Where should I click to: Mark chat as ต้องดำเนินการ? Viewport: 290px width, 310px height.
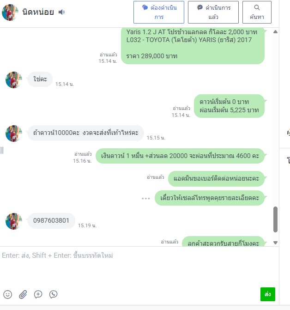(159, 12)
